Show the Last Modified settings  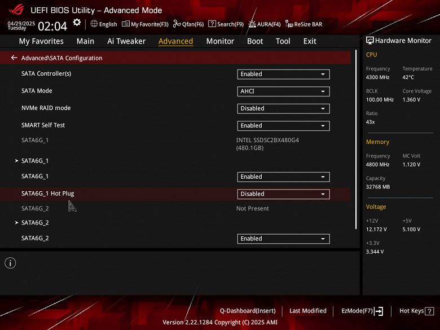(308, 311)
